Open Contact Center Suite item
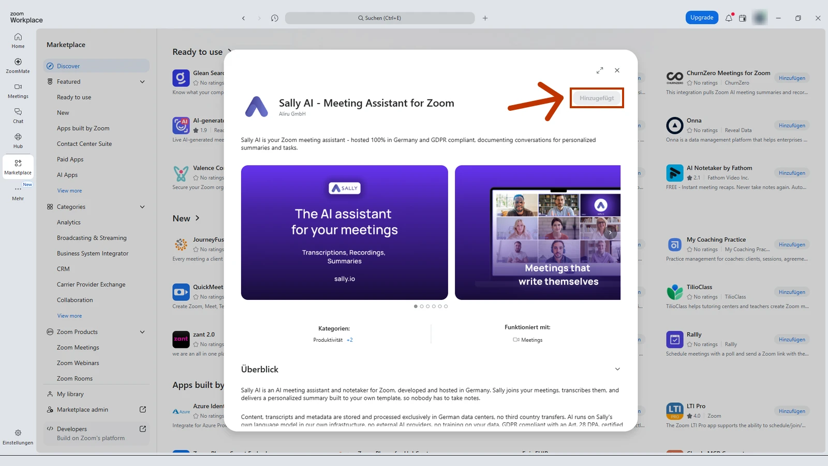The image size is (828, 466). pyautogui.click(x=84, y=144)
